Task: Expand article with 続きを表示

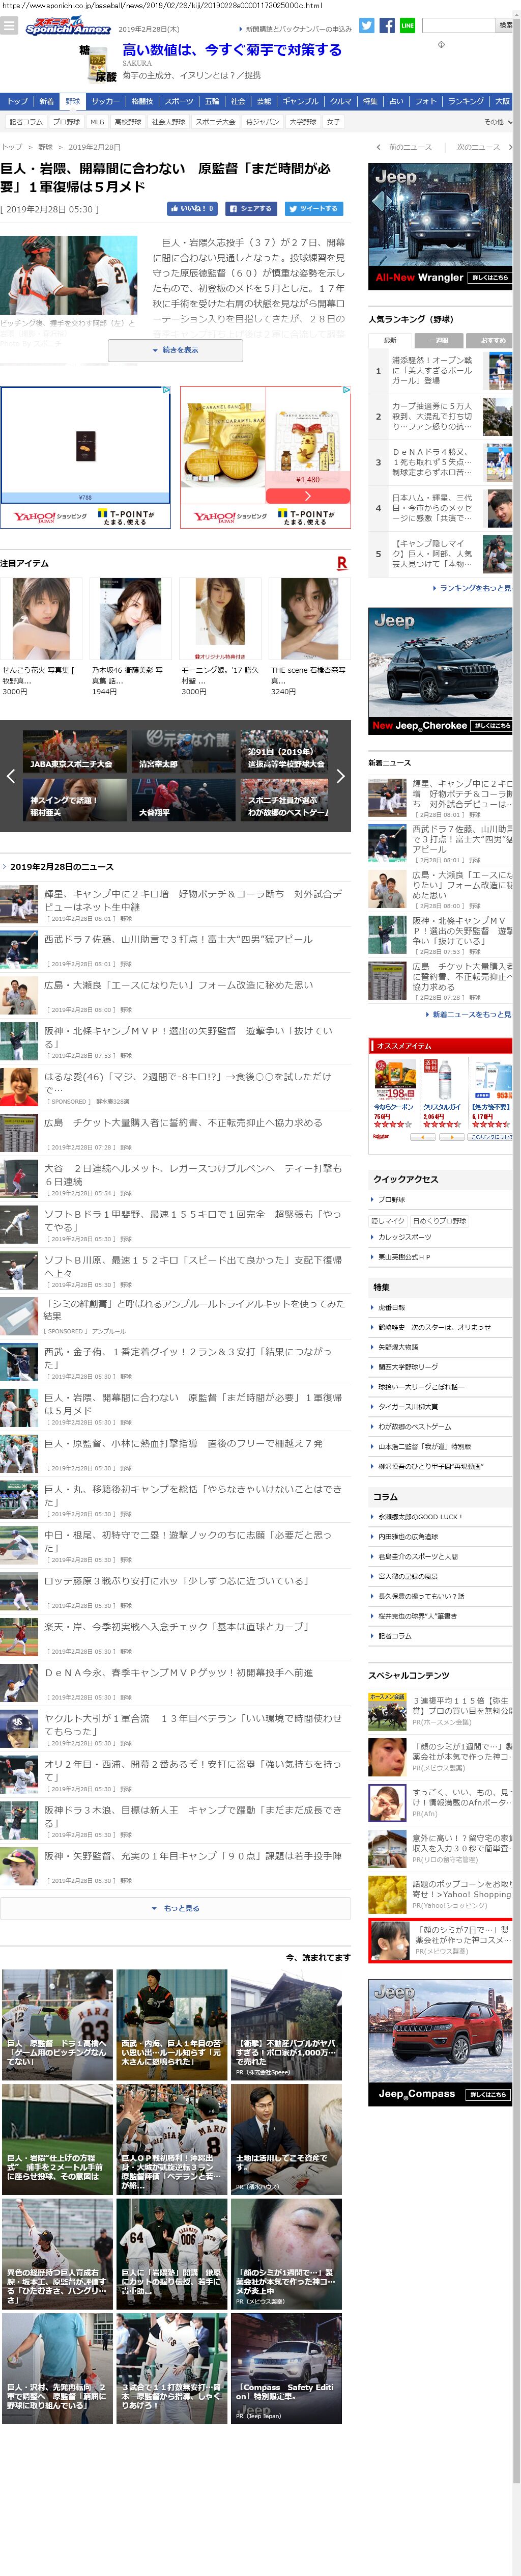Action: 175,350
